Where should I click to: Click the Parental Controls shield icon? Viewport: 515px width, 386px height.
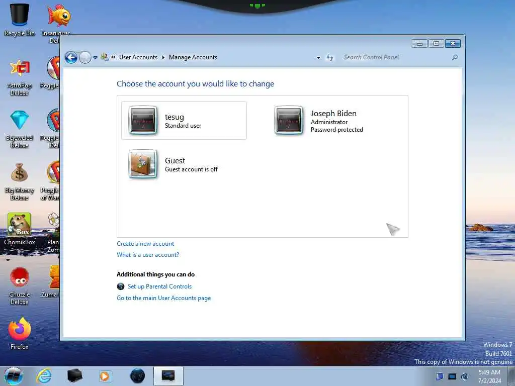click(x=121, y=286)
